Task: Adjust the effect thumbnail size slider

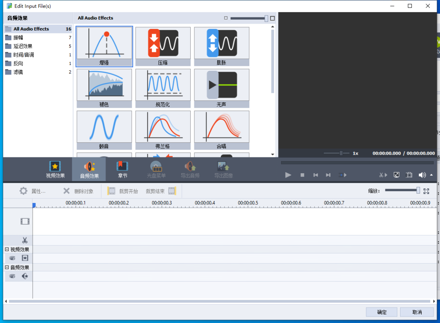Action: tap(249, 18)
